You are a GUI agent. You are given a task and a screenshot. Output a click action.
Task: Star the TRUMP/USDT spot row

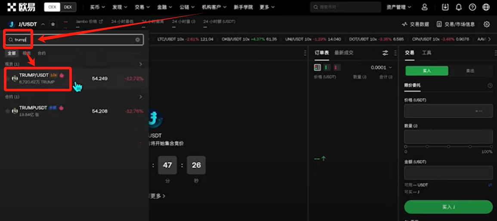click(x=8, y=78)
